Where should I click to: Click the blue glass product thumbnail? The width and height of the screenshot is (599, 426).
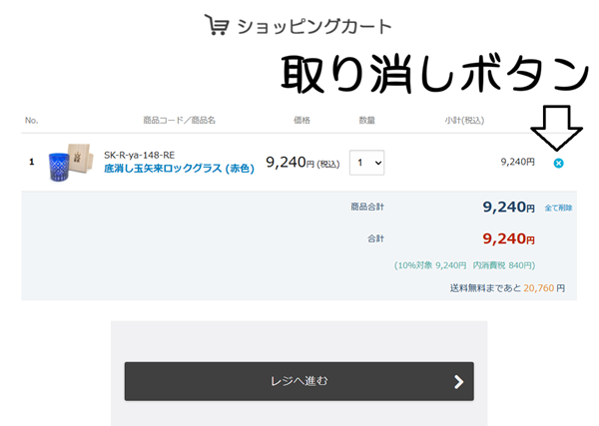click(71, 163)
